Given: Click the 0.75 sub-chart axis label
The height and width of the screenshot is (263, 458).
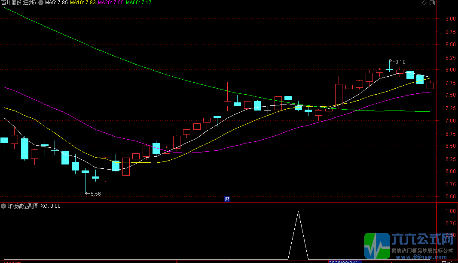Looking at the screenshot, I should click(451, 224).
